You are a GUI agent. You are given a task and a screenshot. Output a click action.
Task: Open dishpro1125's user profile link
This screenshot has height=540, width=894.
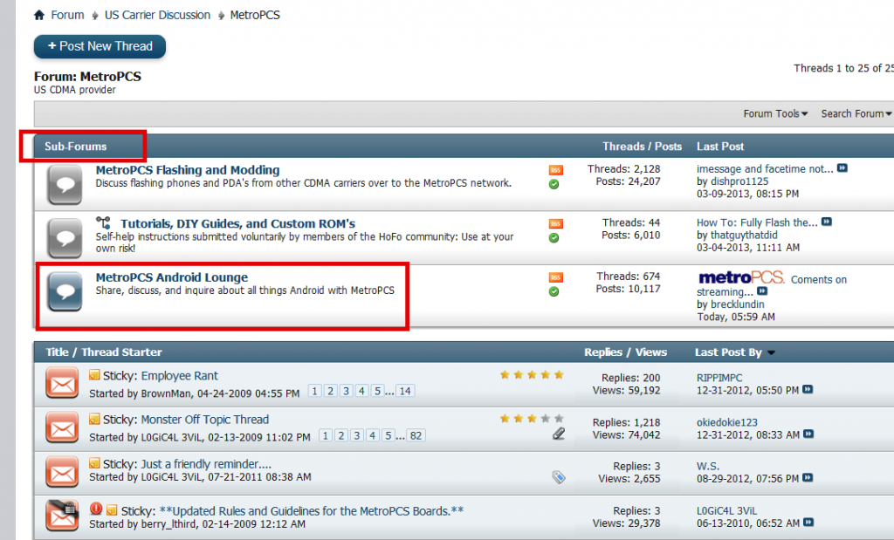[739, 181]
